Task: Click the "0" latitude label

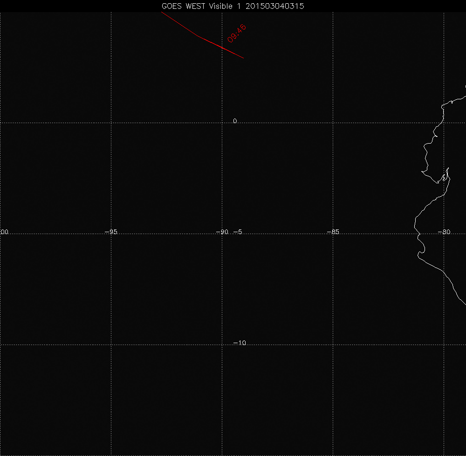Action: [235, 121]
